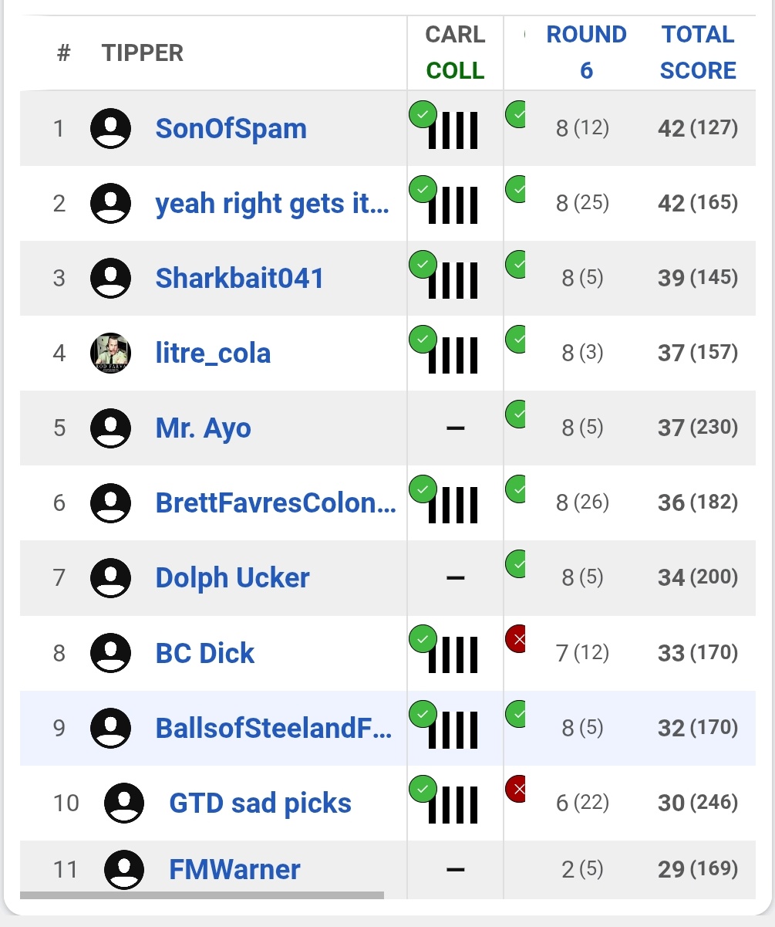Viewport: 775px width, 927px height.
Task: Click Mr. Ayo's avatar icon
Action: pos(110,428)
